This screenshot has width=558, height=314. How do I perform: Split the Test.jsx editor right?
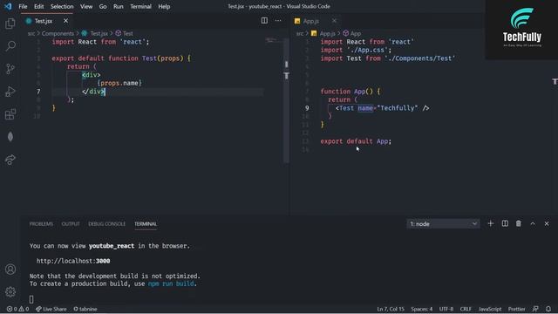[264, 21]
